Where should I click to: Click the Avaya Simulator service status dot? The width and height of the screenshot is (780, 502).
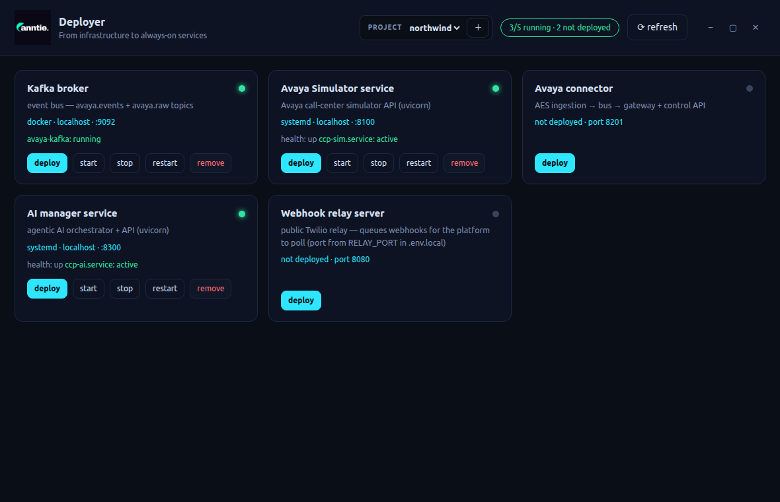pyautogui.click(x=496, y=89)
